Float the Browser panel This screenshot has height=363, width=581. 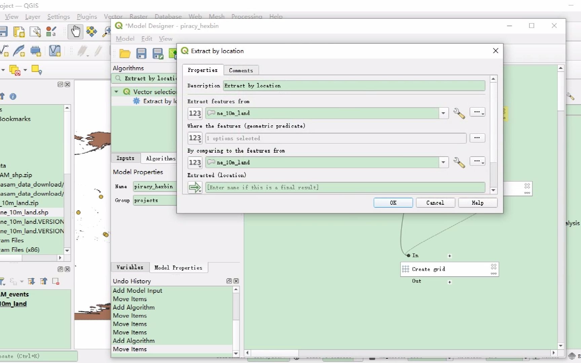(x=61, y=85)
